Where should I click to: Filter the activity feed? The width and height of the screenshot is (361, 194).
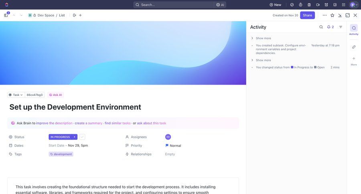[341, 27]
